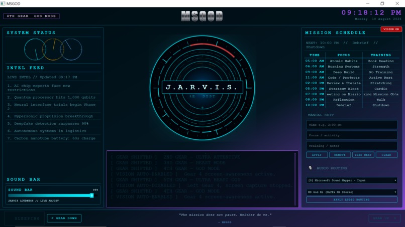Viewport: 405px width, 227px height.
Task: Select the 10:00 PM row in schedule table
Action: tap(352, 105)
